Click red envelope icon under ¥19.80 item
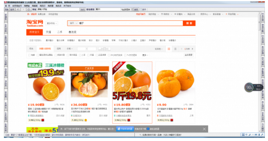Viewport: 268px width, 141px height. pos(129,120)
